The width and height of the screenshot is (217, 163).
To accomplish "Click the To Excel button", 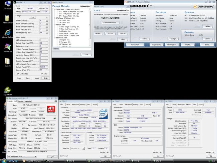I will [110, 33].
